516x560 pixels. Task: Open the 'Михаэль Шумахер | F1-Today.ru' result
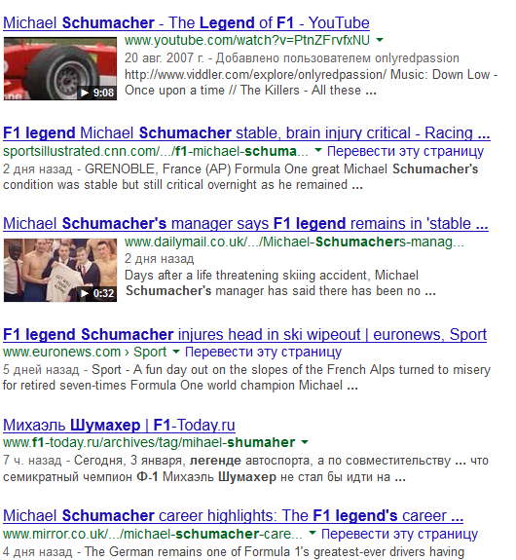(x=119, y=426)
